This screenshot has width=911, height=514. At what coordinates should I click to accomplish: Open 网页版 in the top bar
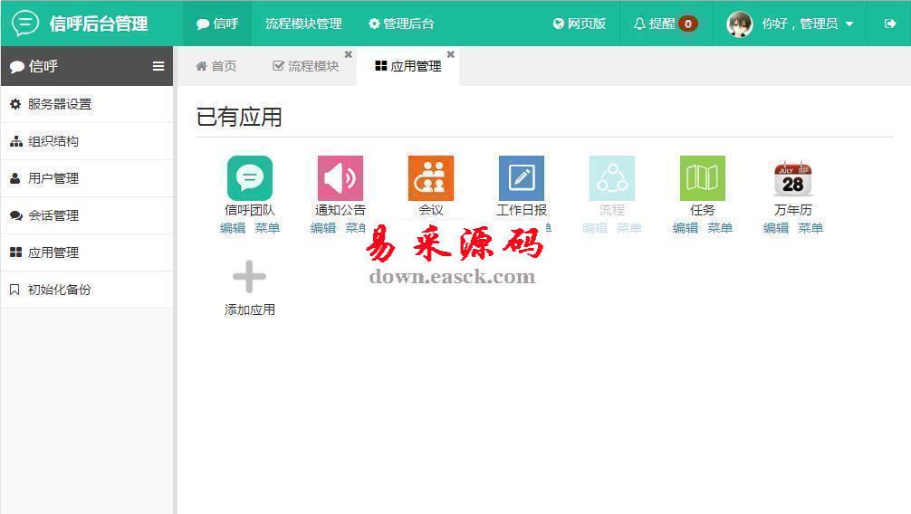click(x=580, y=24)
